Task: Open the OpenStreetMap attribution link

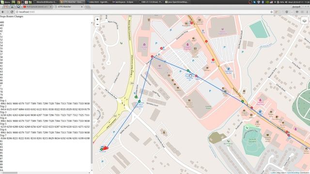Action: 293,173
